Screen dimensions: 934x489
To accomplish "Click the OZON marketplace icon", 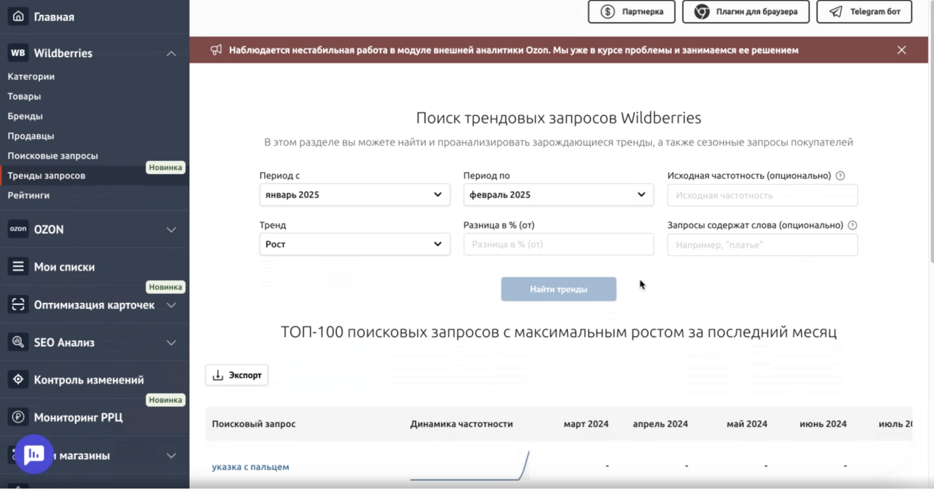I will click(18, 229).
